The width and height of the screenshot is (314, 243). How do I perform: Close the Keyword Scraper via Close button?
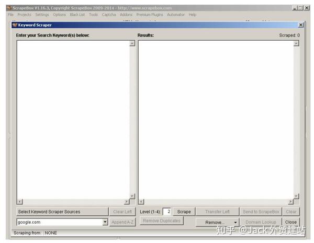coord(291,222)
